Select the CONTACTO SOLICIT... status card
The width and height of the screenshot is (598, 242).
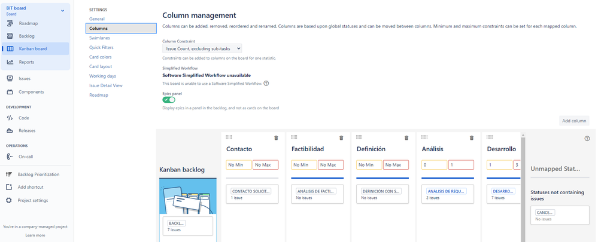click(x=252, y=194)
